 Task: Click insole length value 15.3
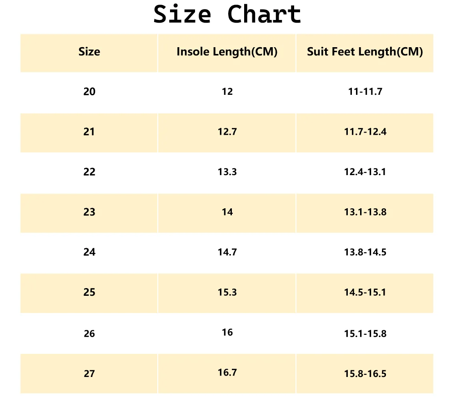[227, 292]
